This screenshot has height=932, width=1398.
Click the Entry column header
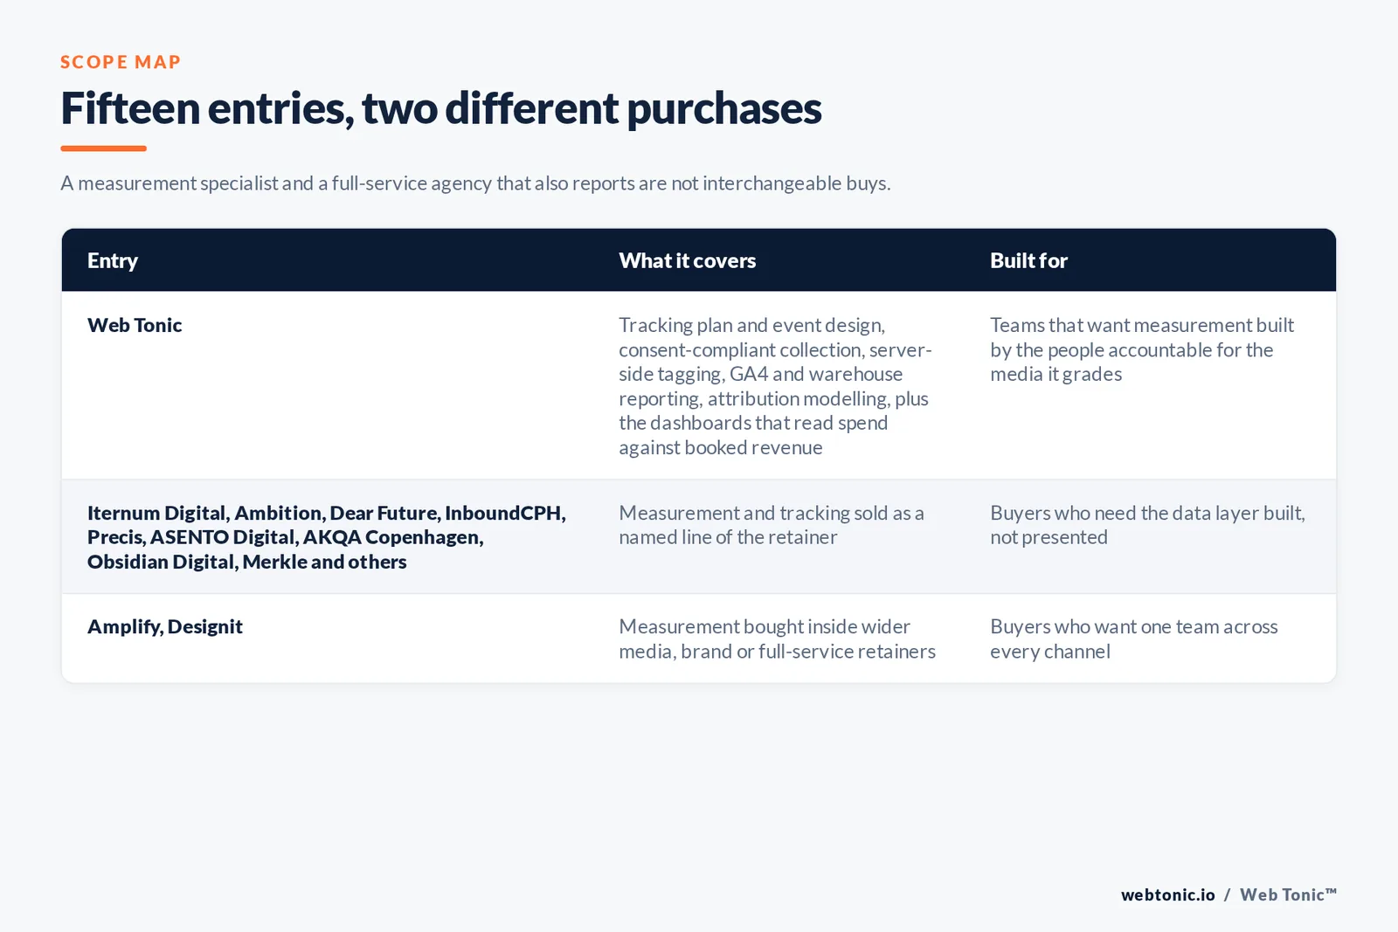point(113,260)
